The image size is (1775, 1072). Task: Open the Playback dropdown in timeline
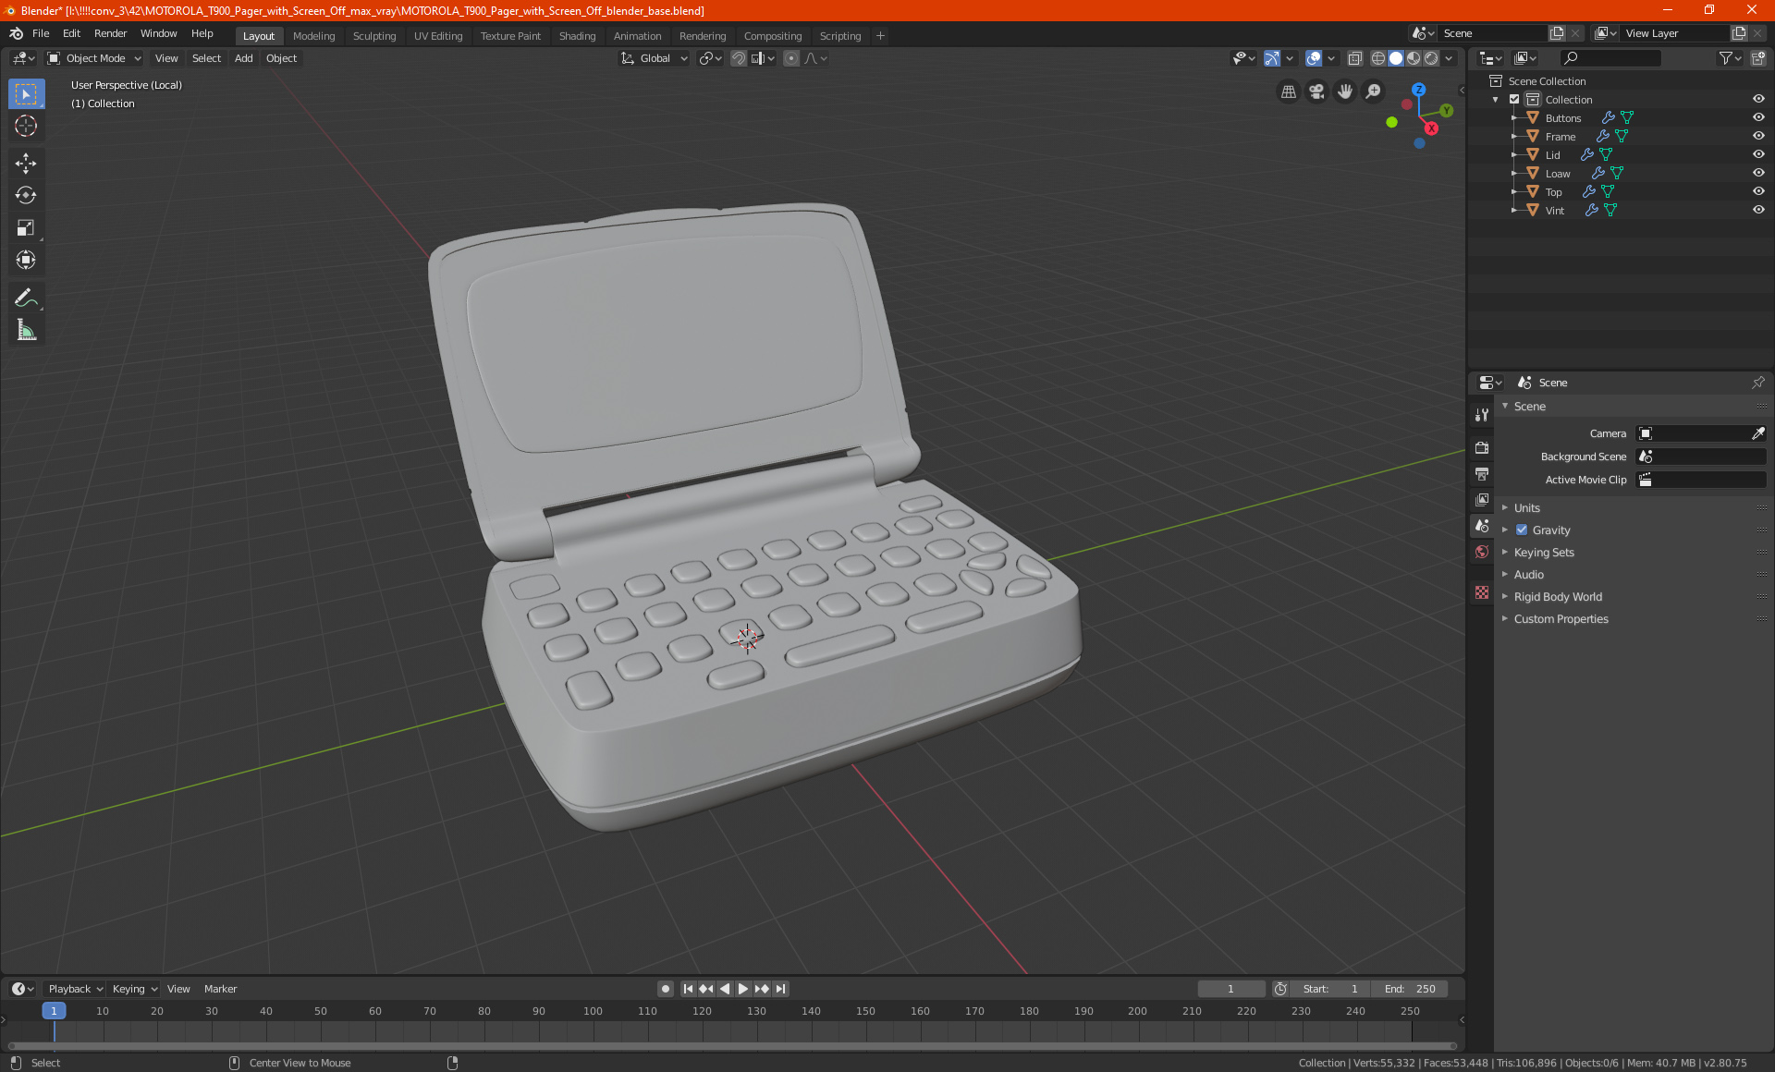(75, 989)
